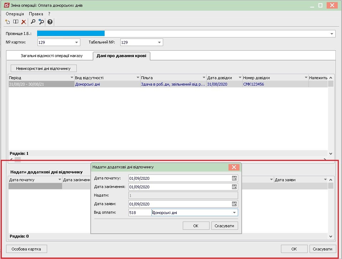Image resolution: width=342 pixels, height=259 pixels.
Task: Expand the Прізвище І.Б. dropdown
Action: click(332, 34)
